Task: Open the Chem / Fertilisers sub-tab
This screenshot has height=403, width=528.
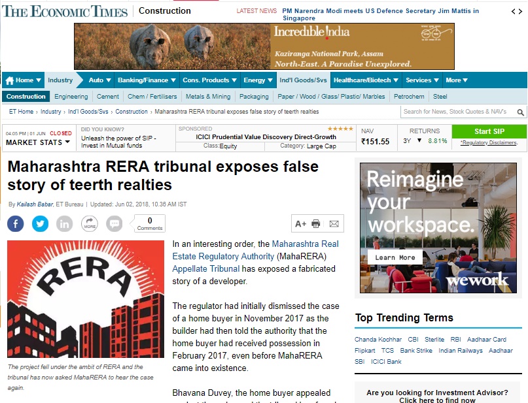Action: (x=152, y=97)
